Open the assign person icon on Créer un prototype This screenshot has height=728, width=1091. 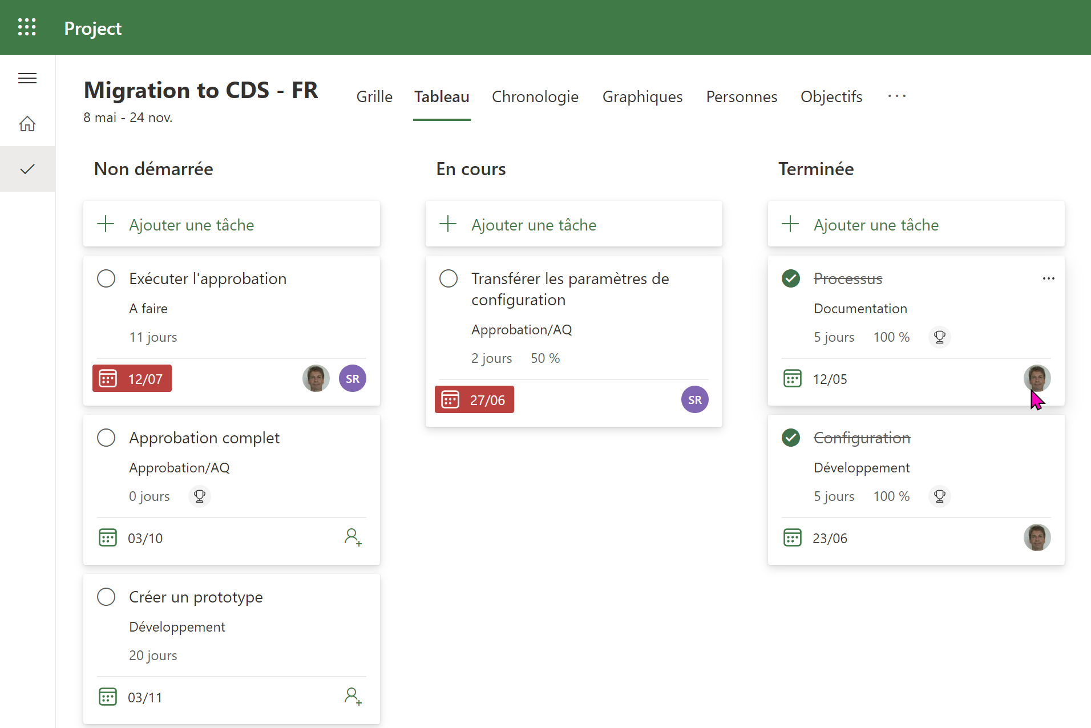point(353,696)
